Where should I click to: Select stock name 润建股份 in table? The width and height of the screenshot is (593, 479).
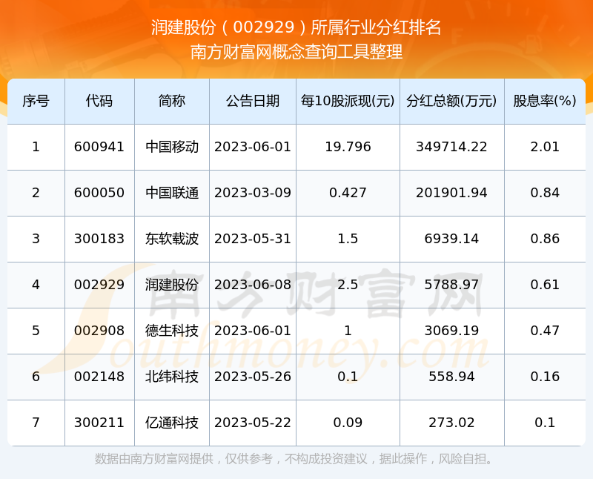172,285
